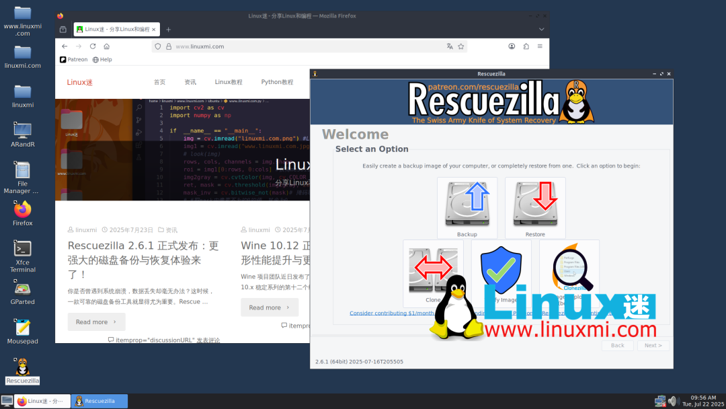Open Firefox hamburger application menu
Viewport: 726px width, 409px height.
(x=540, y=46)
